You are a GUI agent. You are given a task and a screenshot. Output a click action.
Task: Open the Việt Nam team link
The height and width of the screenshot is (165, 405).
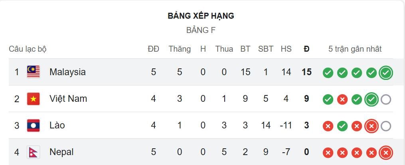[68, 99]
